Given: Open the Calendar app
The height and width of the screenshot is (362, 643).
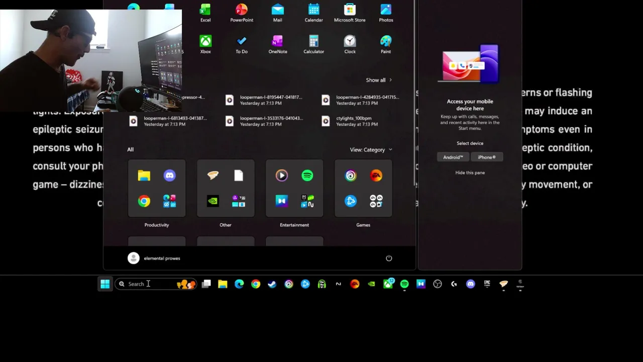Looking at the screenshot, I should tap(313, 13).
